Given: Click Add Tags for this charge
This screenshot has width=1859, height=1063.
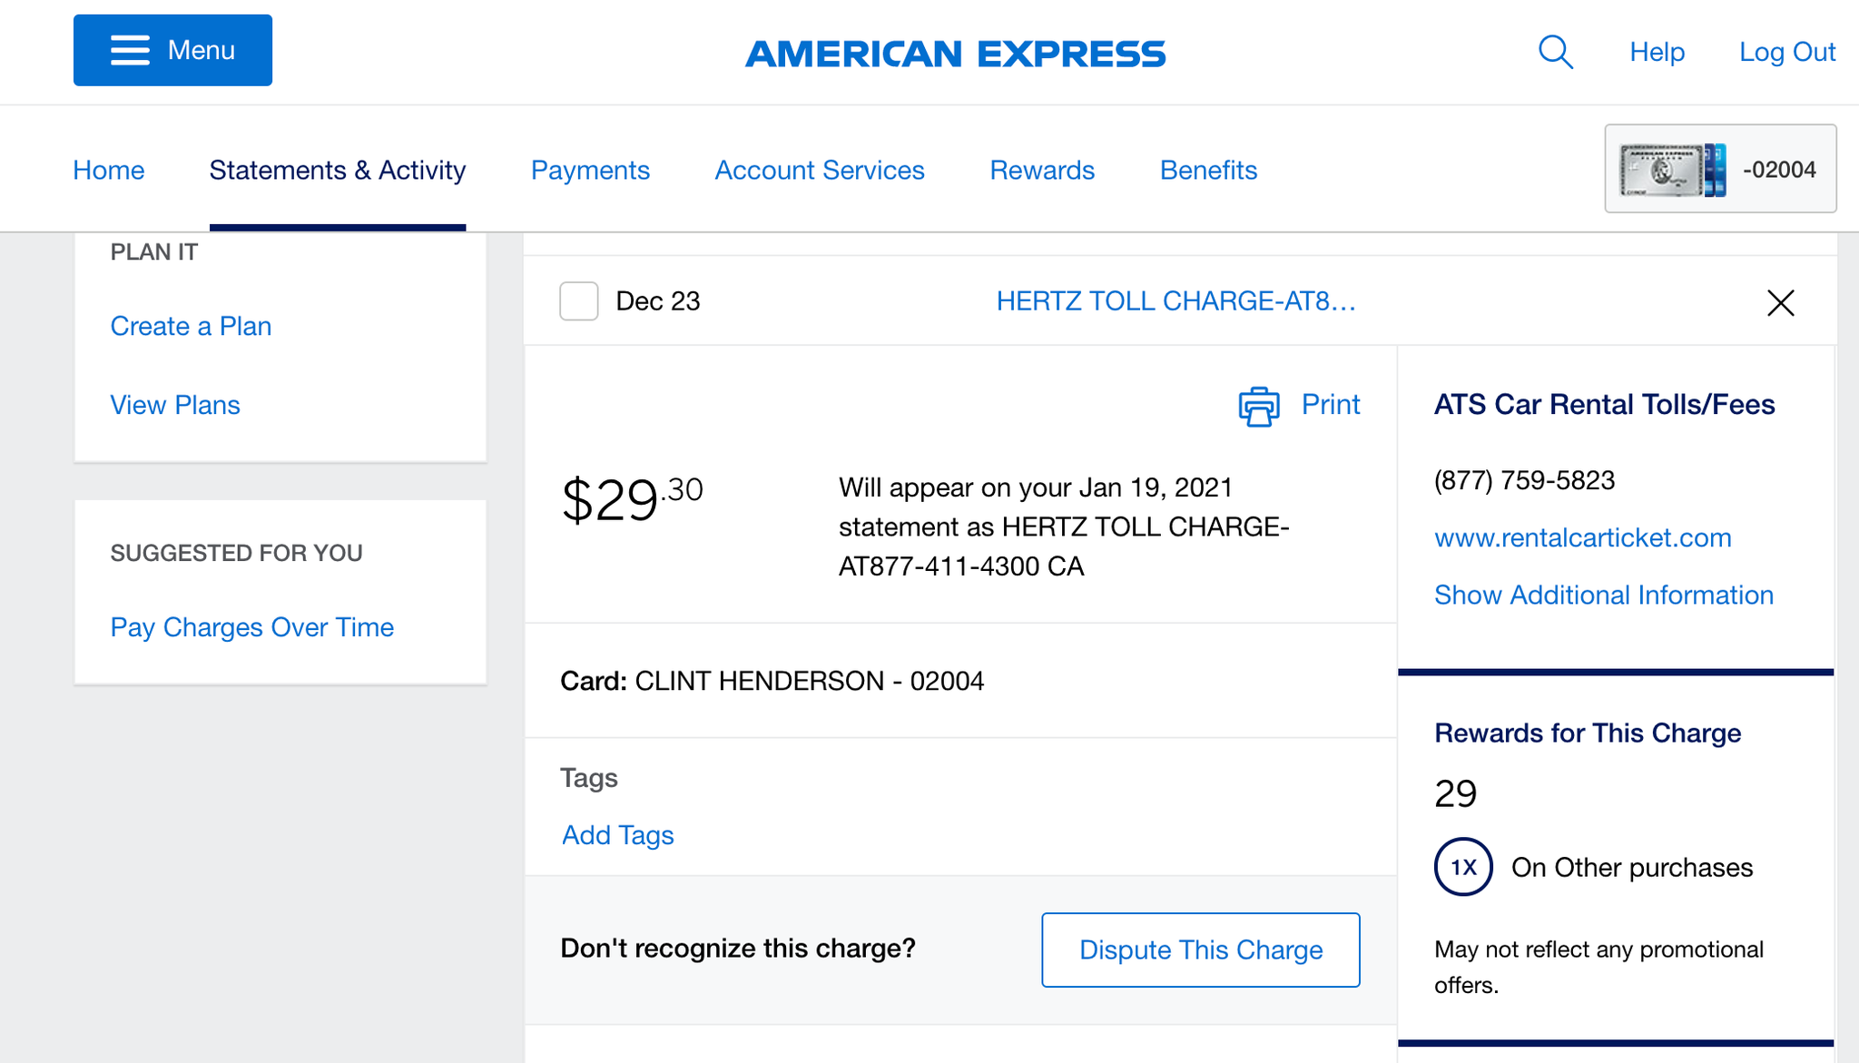Looking at the screenshot, I should (617, 834).
